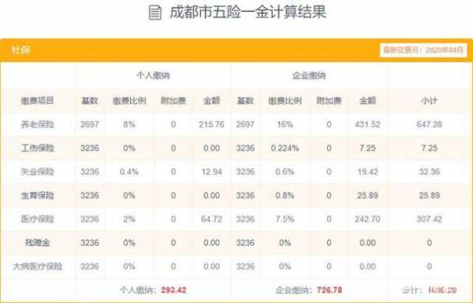Click the document icon beside the page title
Viewport: 473px width, 303px height.
[155, 13]
